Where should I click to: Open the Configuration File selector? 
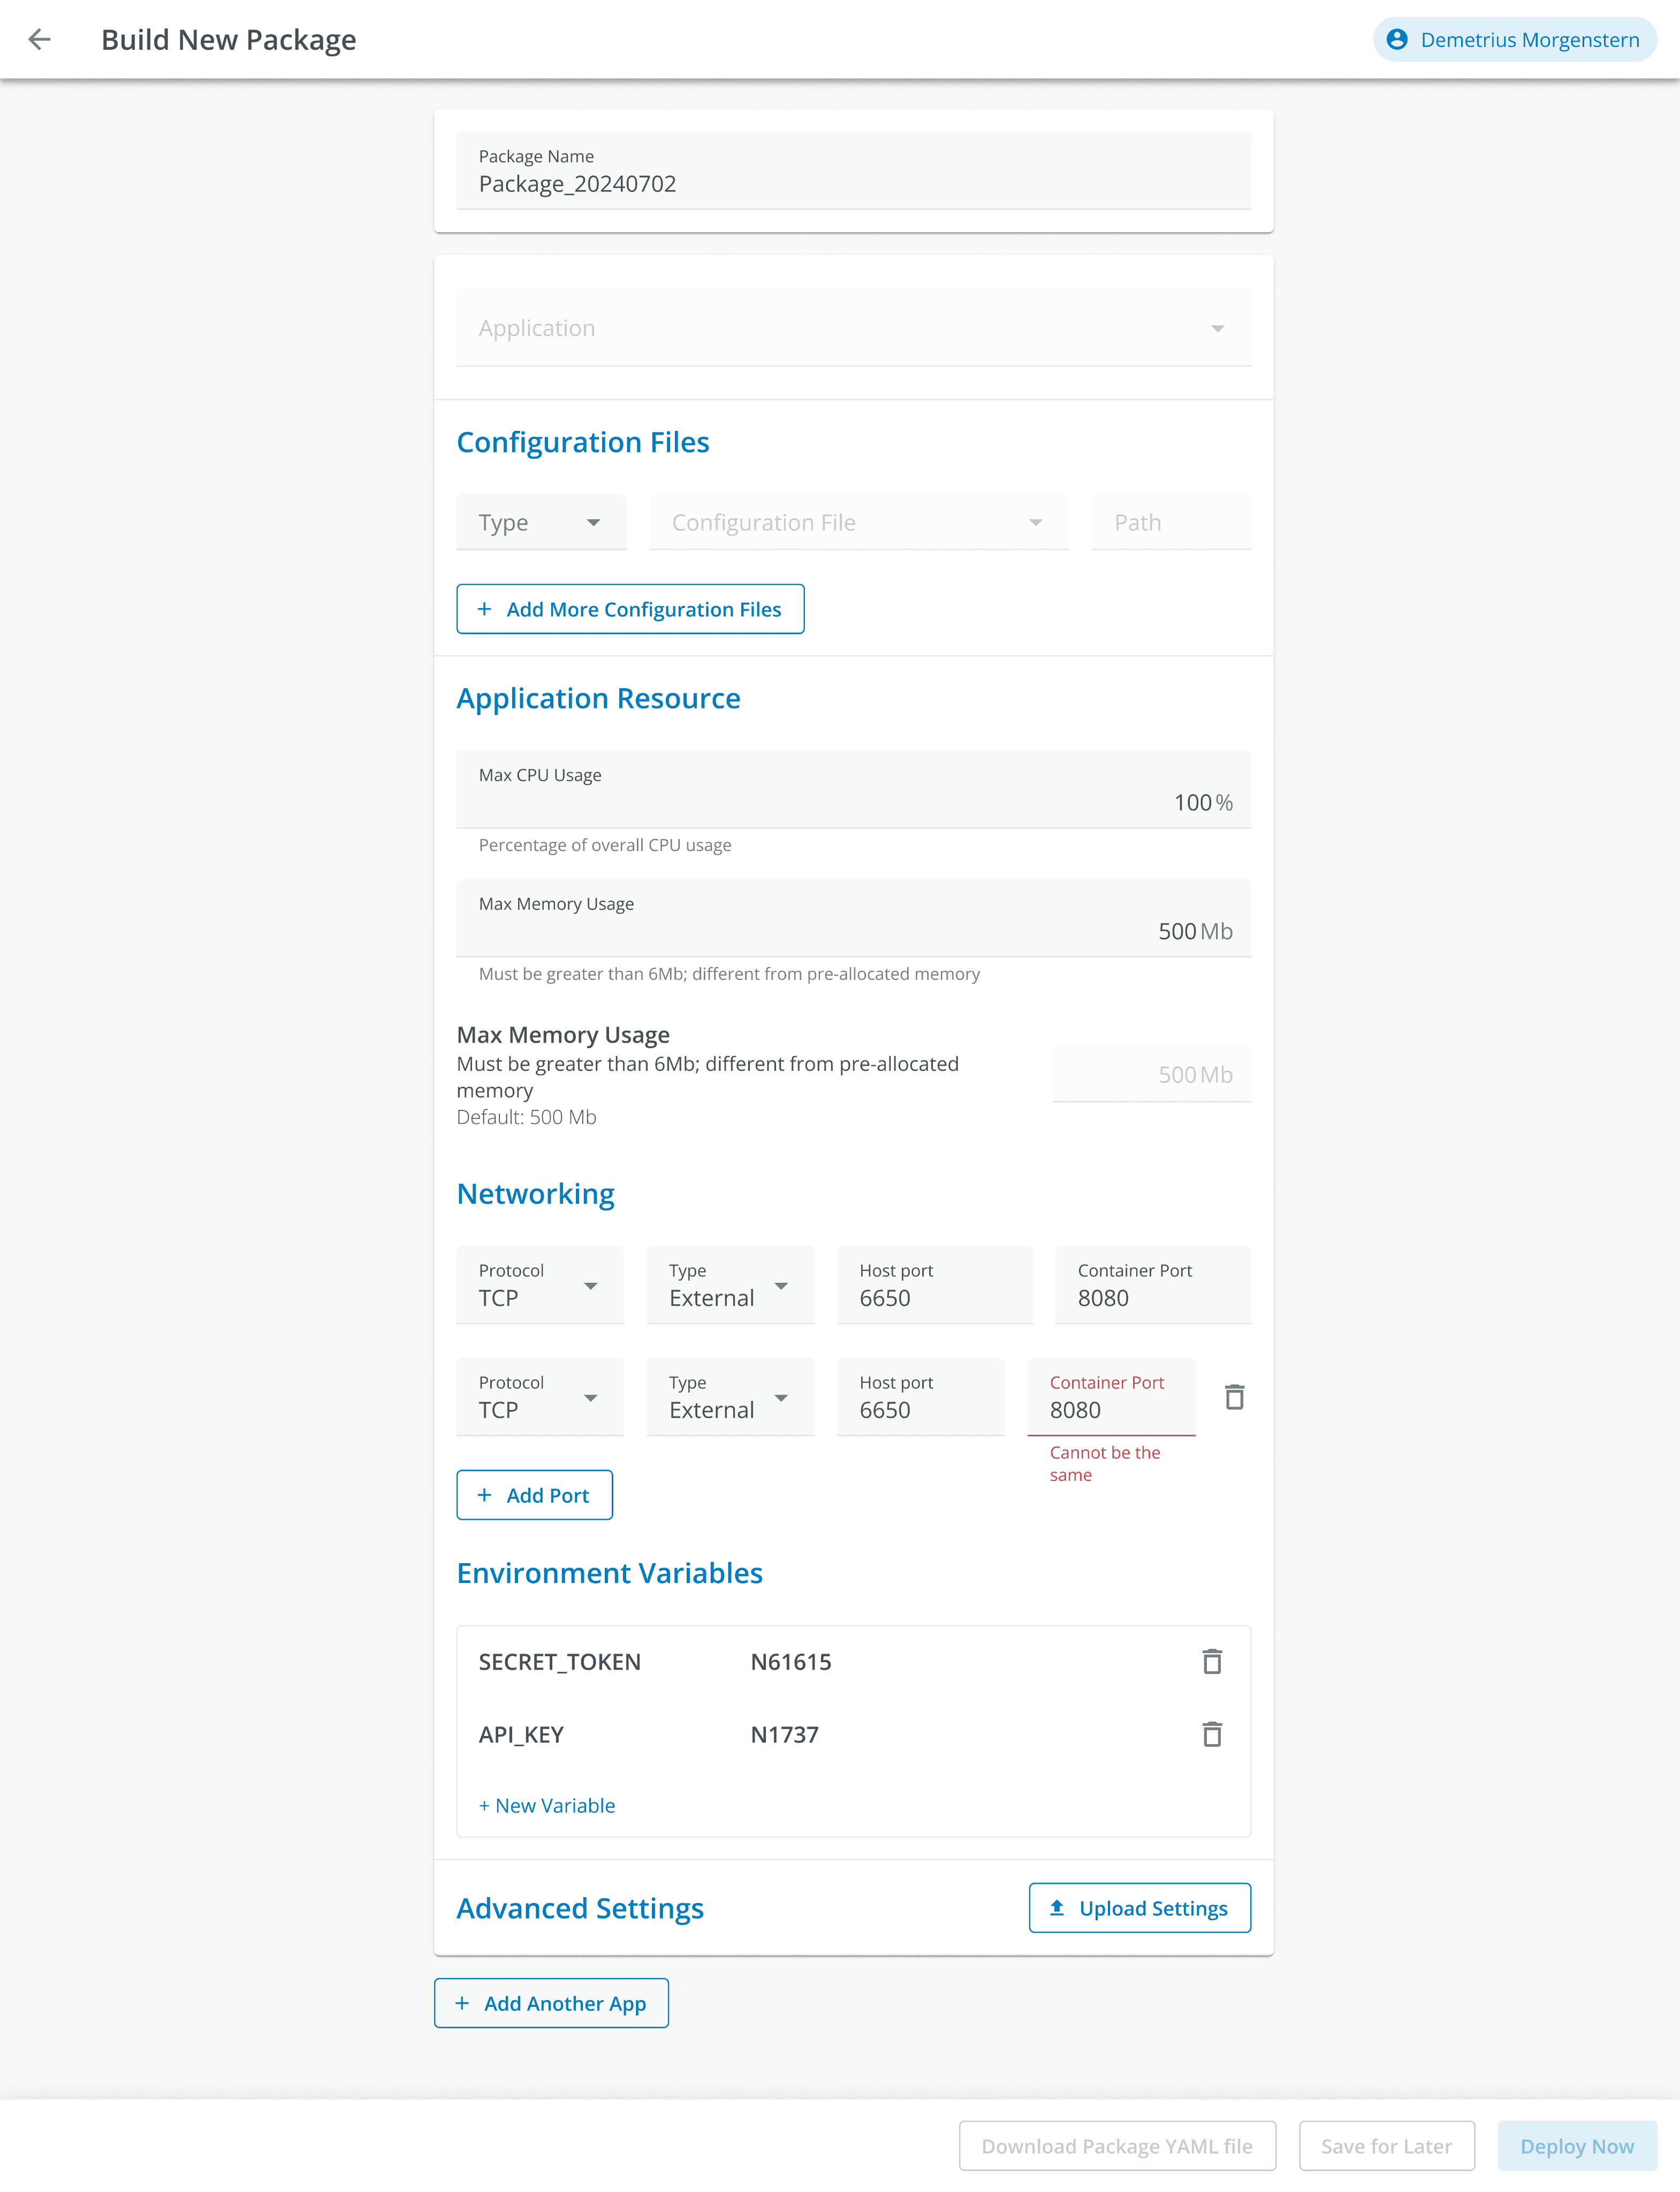[x=859, y=522]
